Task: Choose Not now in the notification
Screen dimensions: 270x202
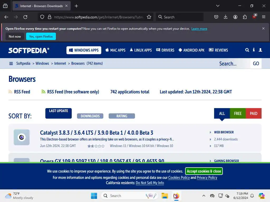Action: point(15,36)
